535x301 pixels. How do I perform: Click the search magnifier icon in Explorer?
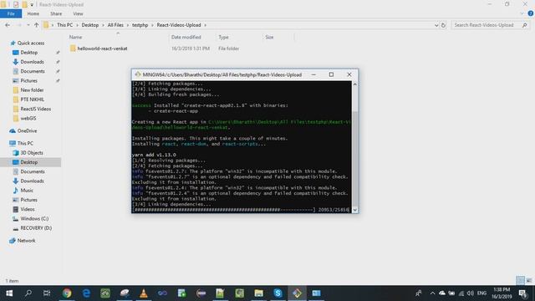(524, 25)
